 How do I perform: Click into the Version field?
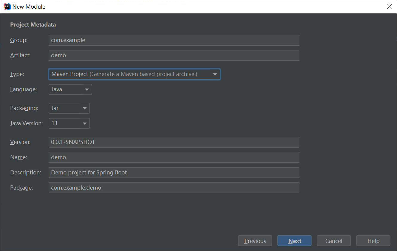[174, 142]
